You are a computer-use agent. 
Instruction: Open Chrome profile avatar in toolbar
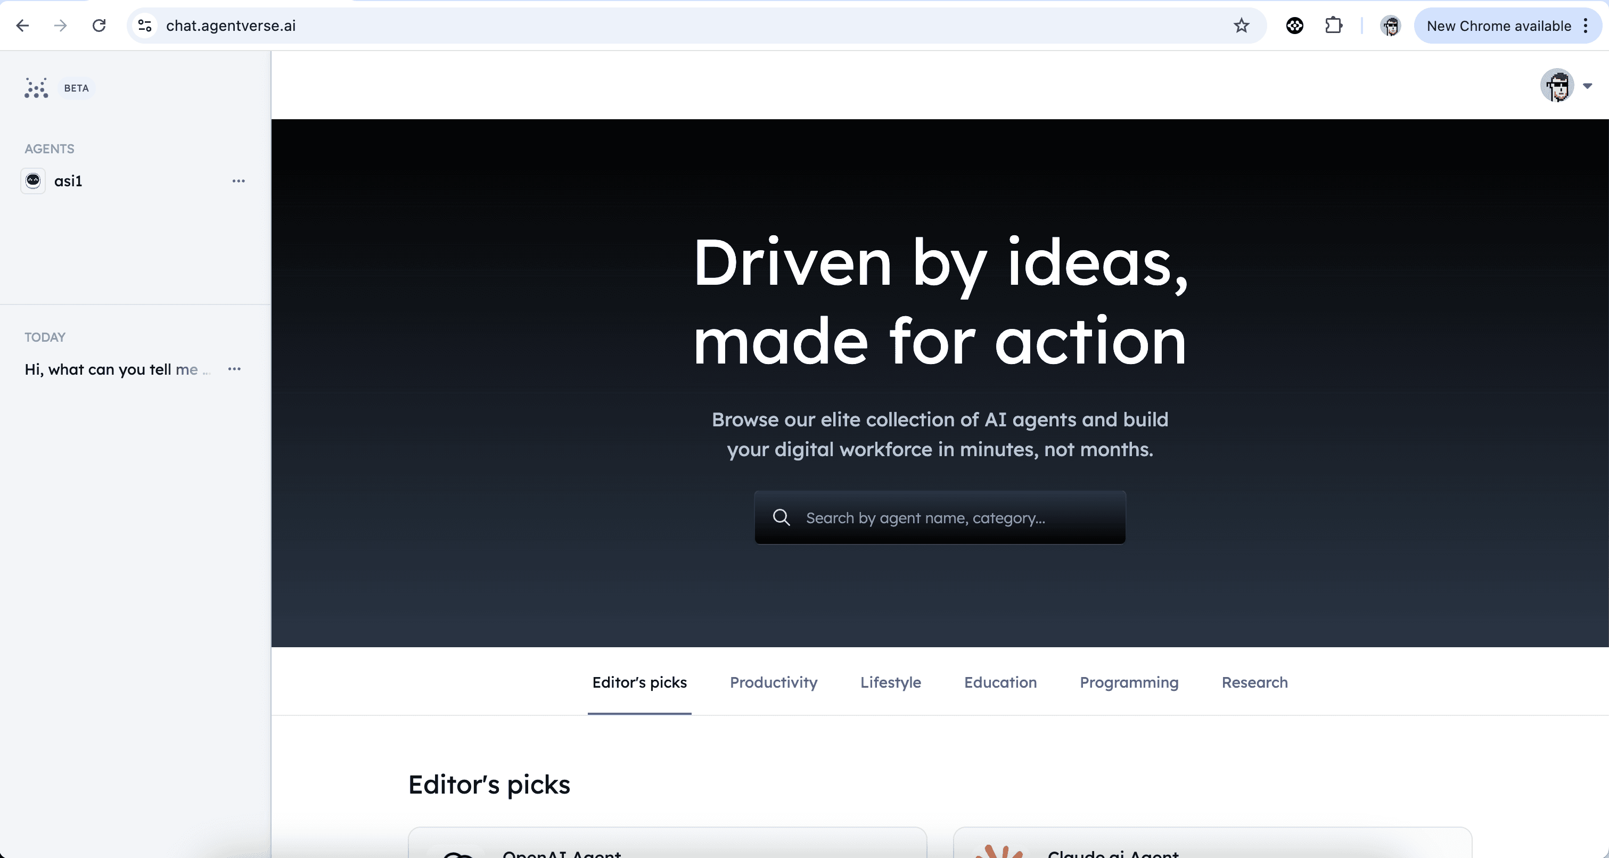[1390, 26]
